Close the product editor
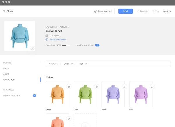The image size is (175, 127). click(x=8, y=11)
